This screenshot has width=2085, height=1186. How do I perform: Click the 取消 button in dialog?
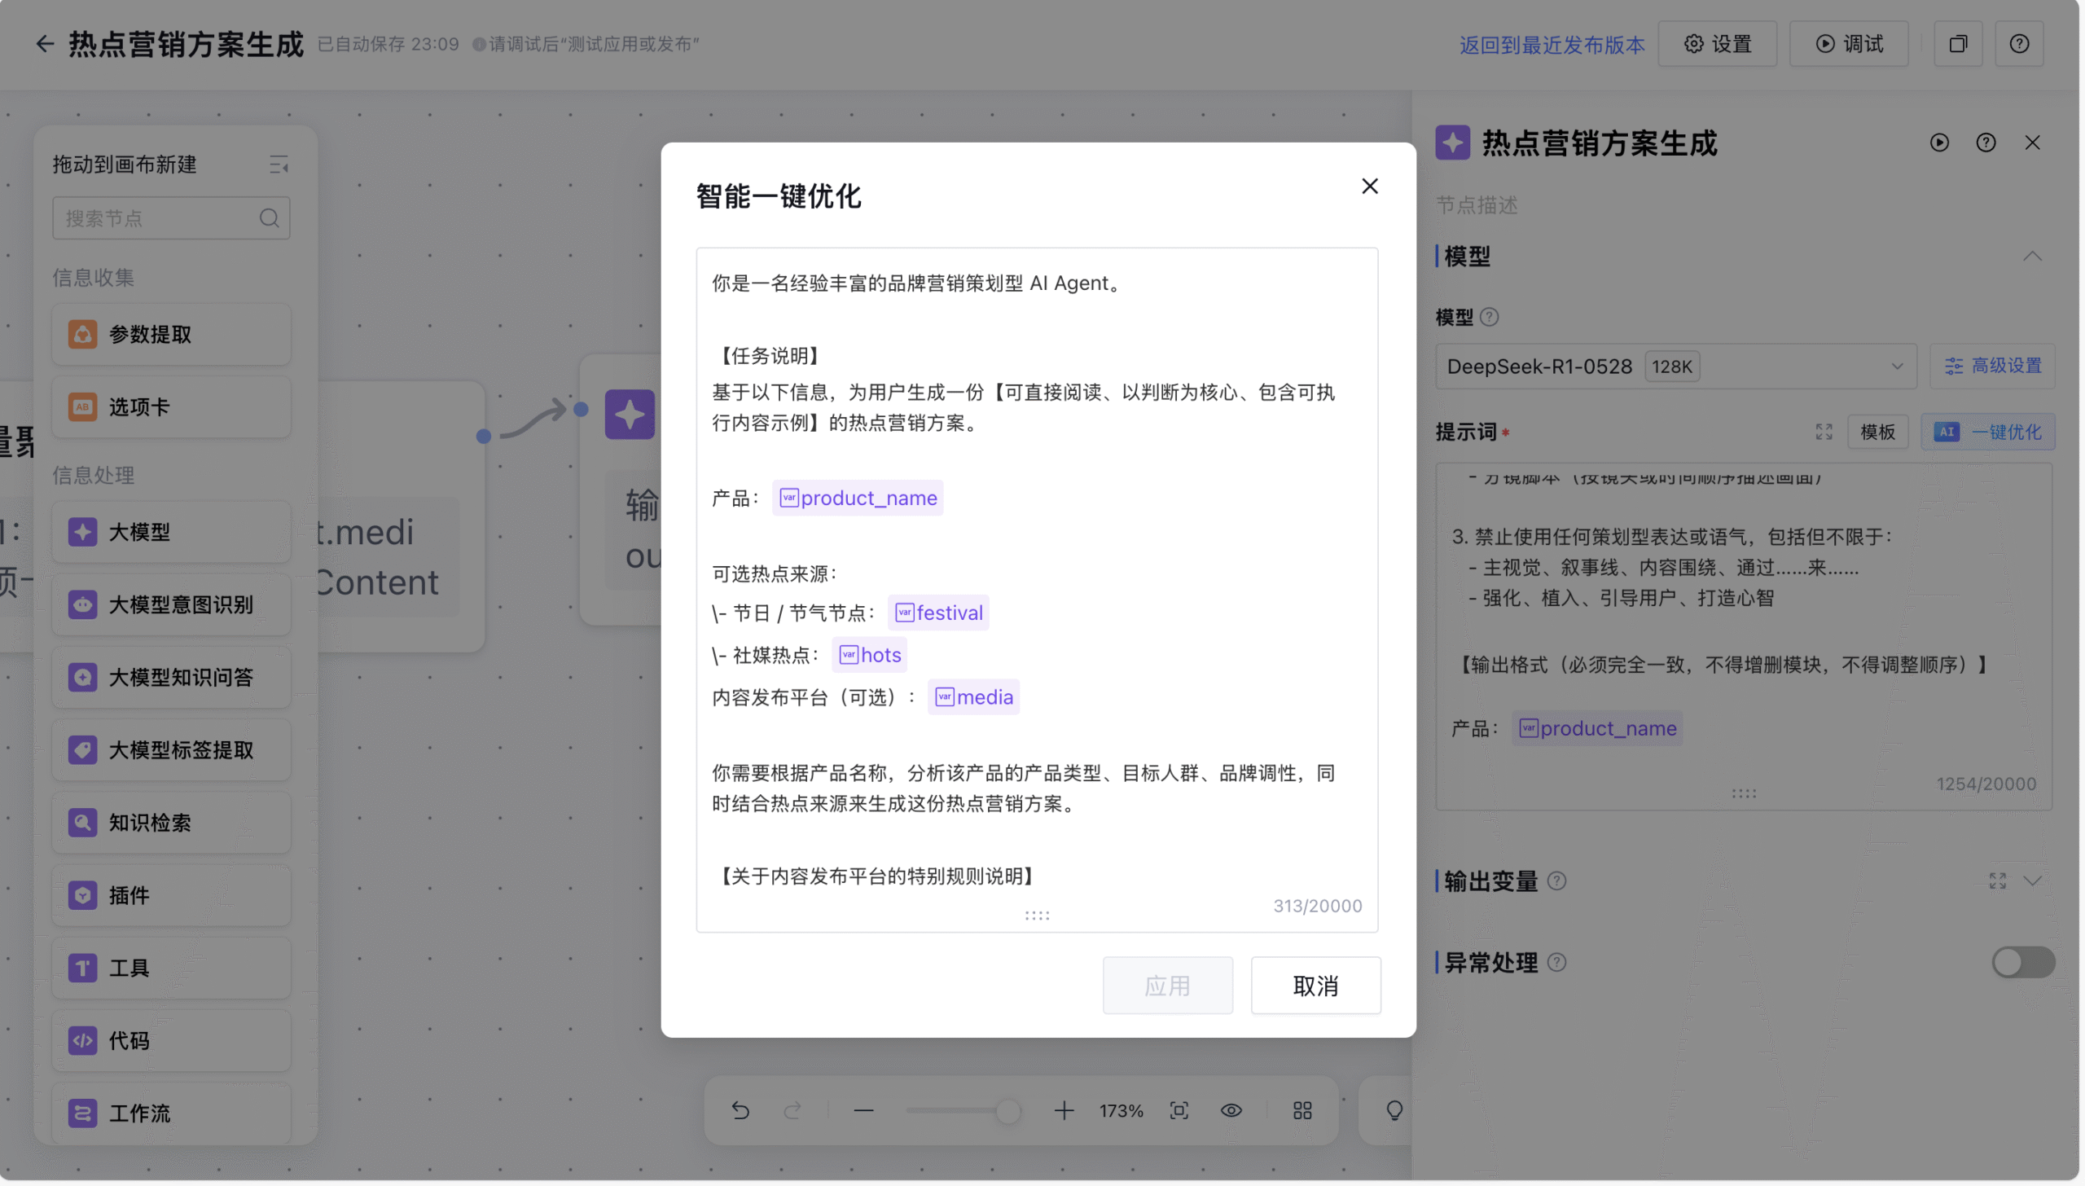click(1315, 986)
